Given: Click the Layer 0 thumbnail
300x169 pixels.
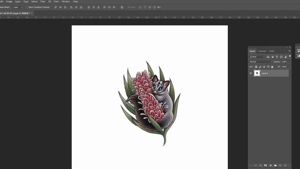Looking at the screenshot, I should click(x=257, y=73).
